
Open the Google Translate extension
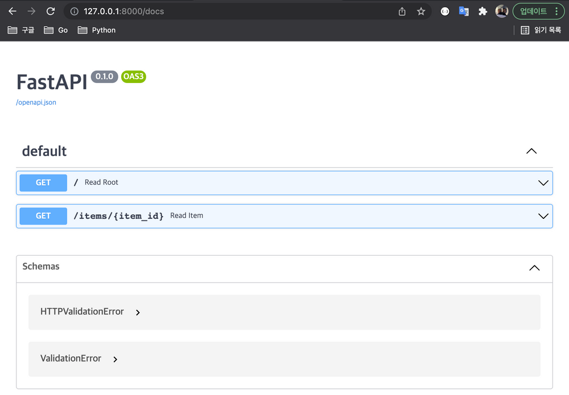[464, 11]
